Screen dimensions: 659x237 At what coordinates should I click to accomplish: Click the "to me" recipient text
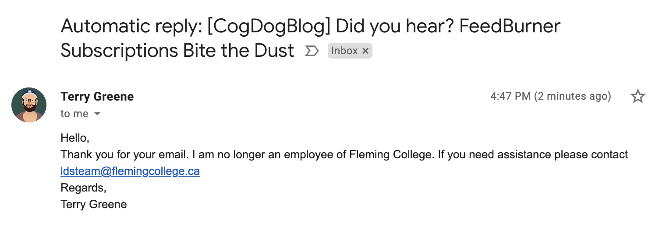(x=74, y=114)
